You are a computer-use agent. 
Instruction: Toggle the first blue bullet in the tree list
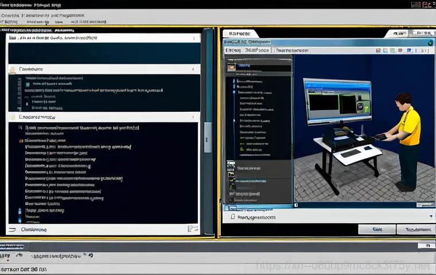coord(233,92)
